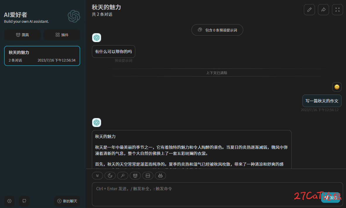
Task: Open the 插件 plugins page
Action: (62, 35)
